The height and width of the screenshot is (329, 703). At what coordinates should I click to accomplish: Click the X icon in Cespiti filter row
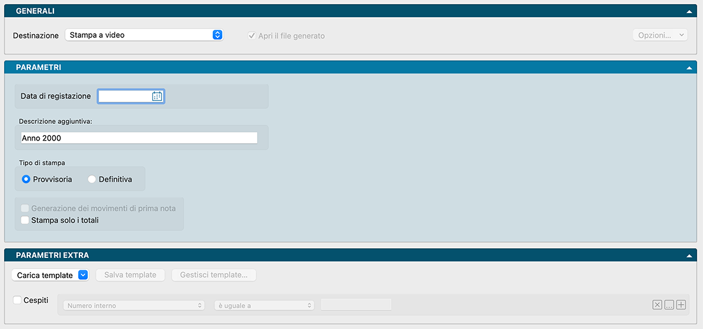(657, 305)
